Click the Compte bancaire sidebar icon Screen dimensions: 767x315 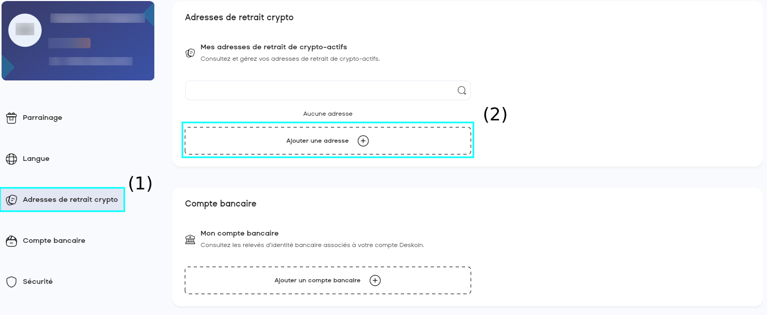pyautogui.click(x=11, y=241)
